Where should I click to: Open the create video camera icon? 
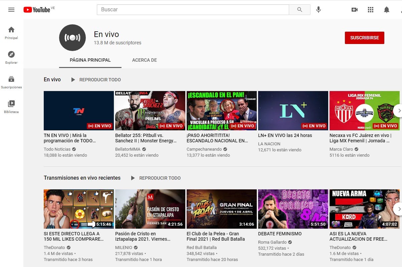[355, 10]
